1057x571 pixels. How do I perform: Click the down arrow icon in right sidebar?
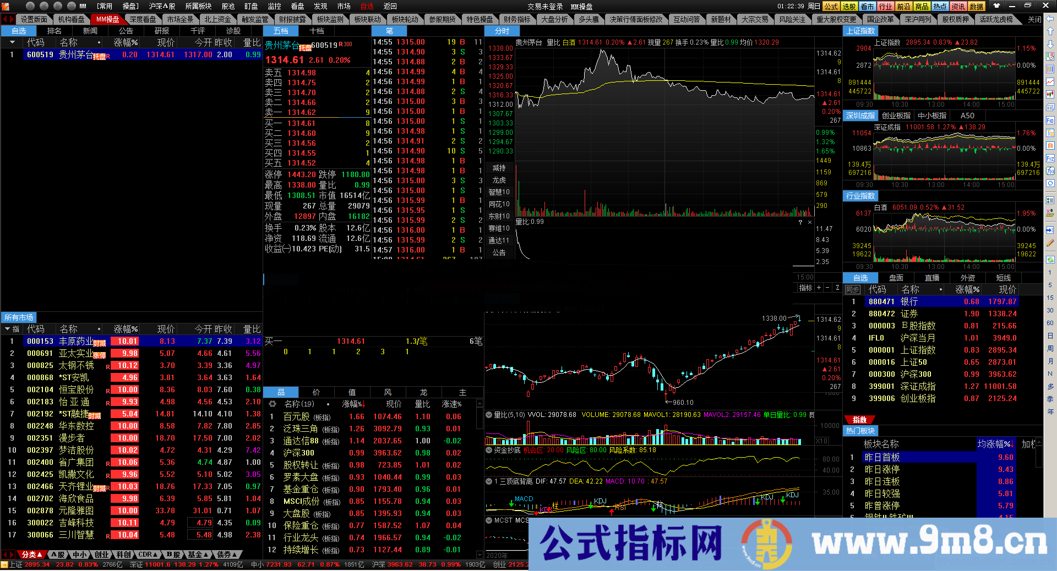1050,44
